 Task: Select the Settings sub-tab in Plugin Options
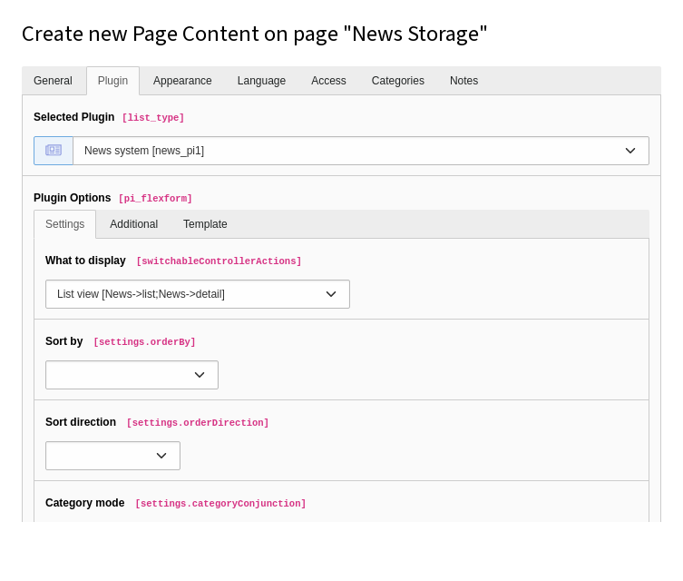point(64,224)
